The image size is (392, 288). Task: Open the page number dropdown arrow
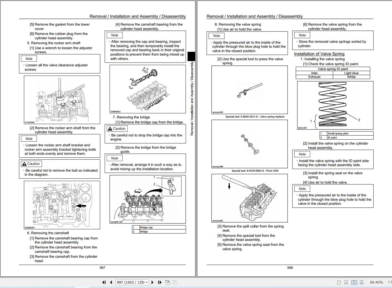click(x=147, y=282)
